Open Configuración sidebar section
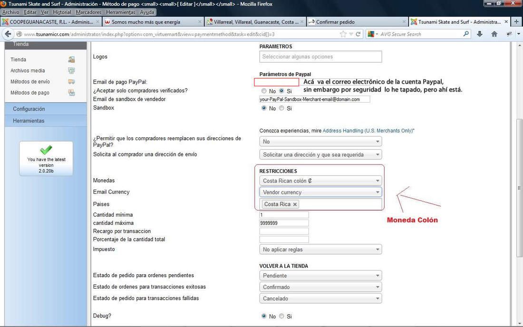 click(46, 109)
